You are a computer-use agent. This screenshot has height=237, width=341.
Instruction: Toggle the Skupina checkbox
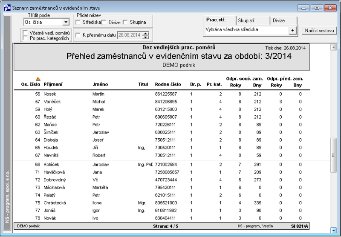tap(125, 22)
